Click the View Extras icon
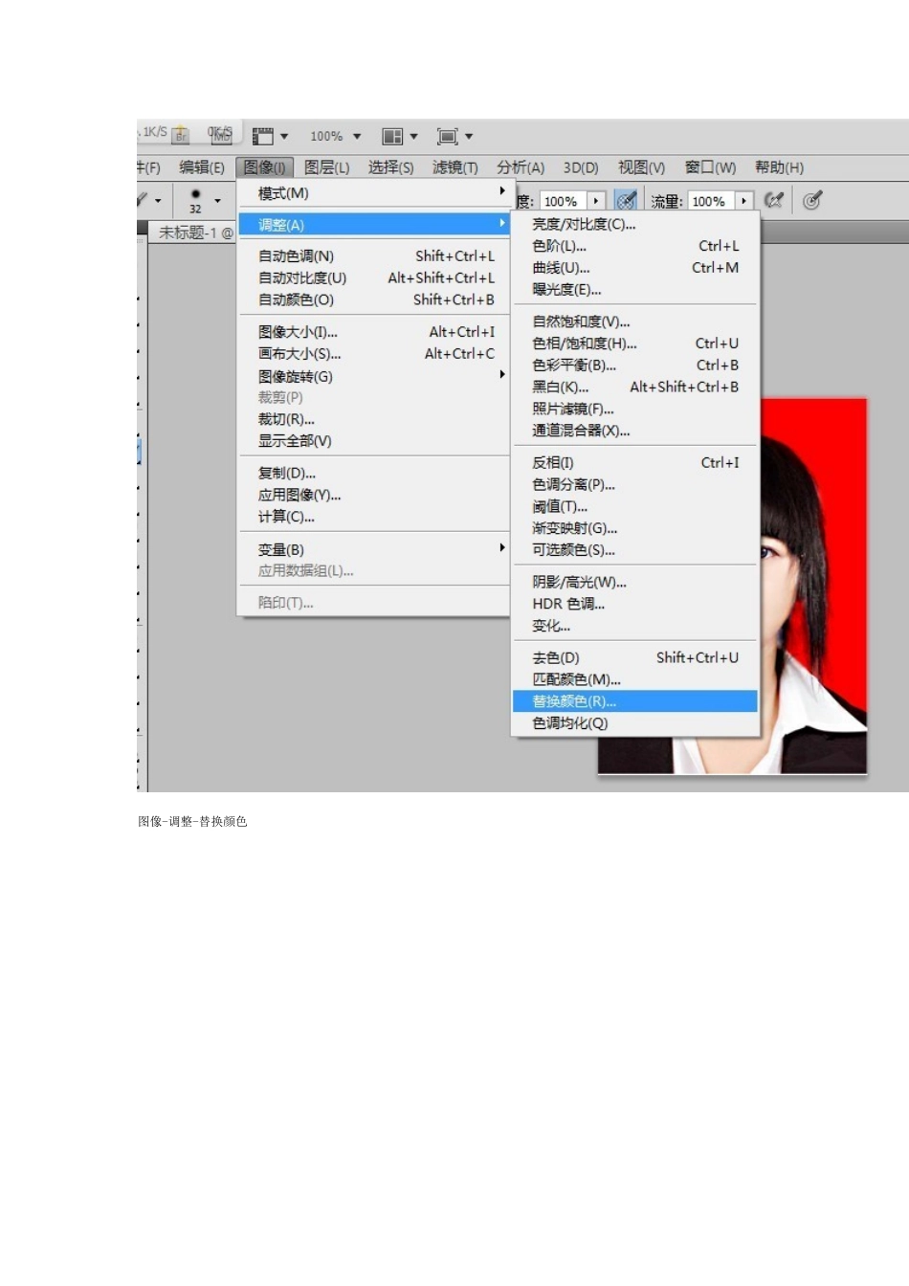This screenshot has width=909, height=1286. [x=263, y=136]
